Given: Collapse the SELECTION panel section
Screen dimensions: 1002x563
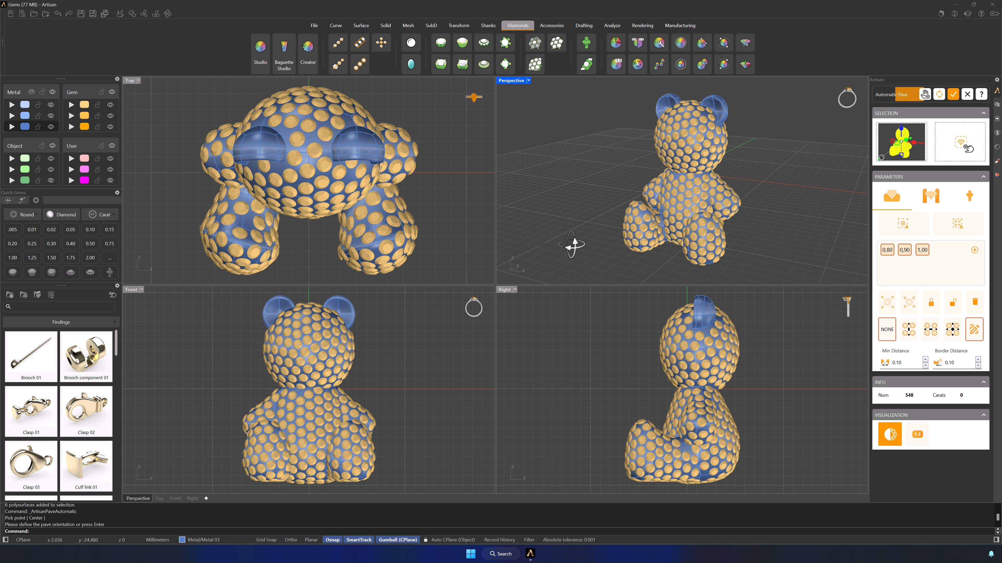Looking at the screenshot, I should (x=983, y=113).
